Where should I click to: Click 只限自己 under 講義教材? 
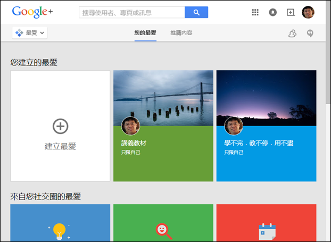pos(130,152)
